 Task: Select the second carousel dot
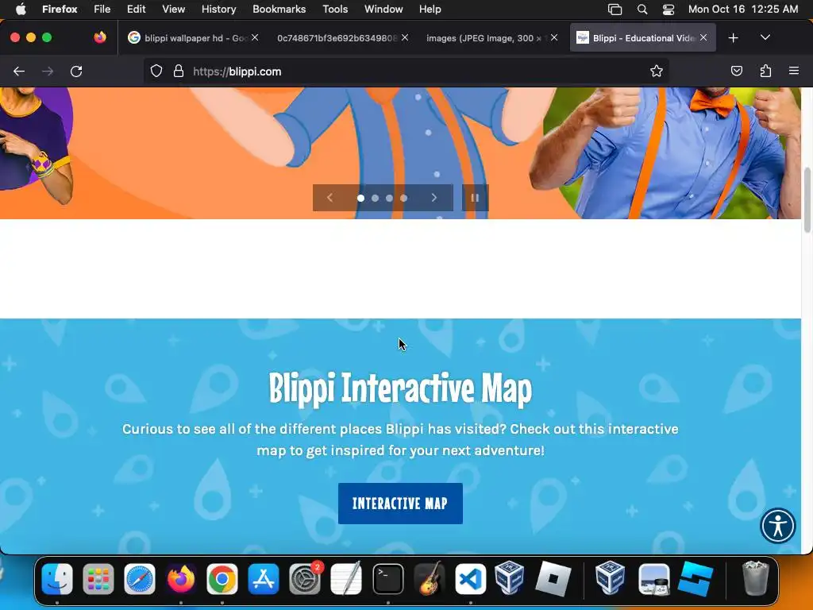pyautogui.click(x=375, y=198)
